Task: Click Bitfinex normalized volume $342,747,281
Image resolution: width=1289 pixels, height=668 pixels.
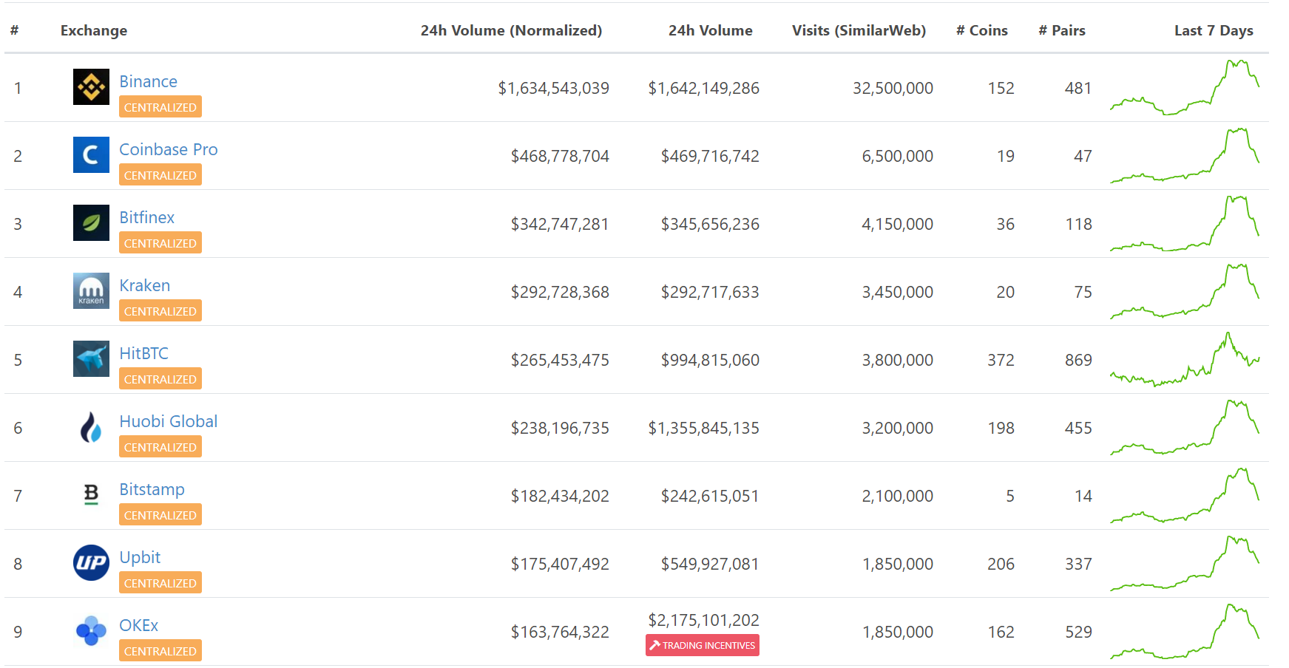Action: pos(560,224)
